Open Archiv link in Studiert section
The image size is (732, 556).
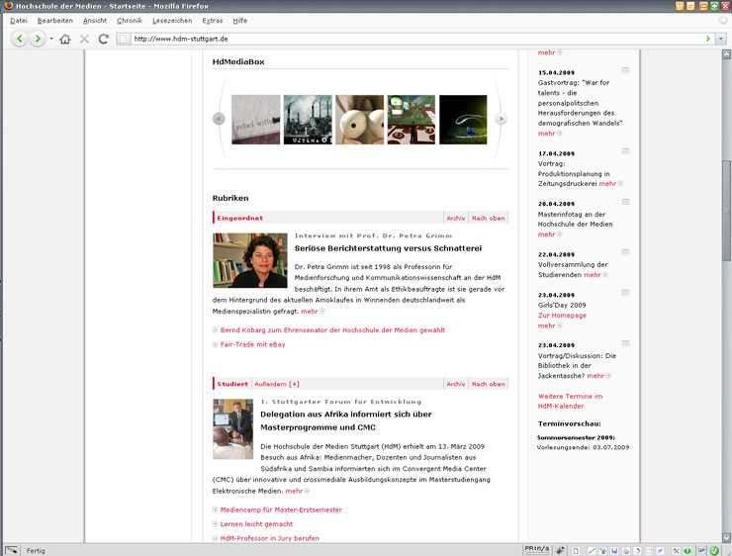tap(456, 384)
